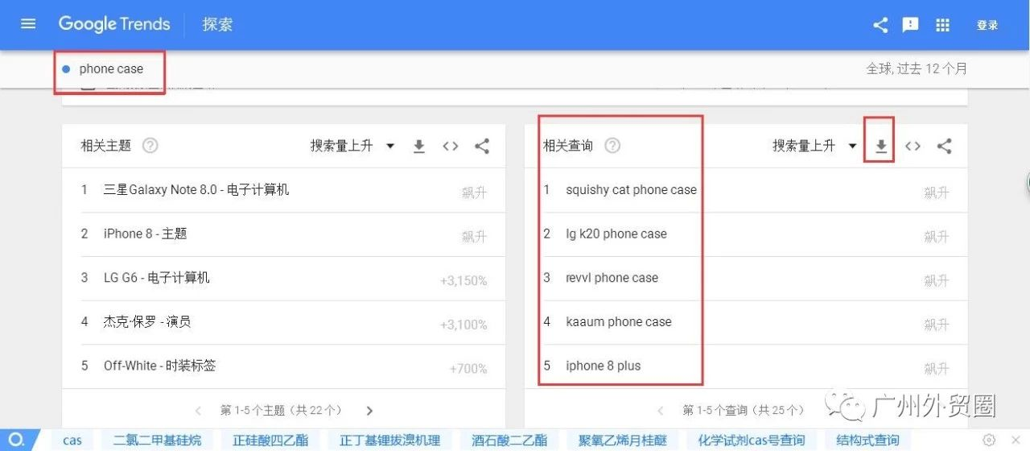Image resolution: width=1030 pixels, height=451 pixels.
Task: Select the 正丁基锂拔溴机理 suggestion
Action: [x=390, y=441]
